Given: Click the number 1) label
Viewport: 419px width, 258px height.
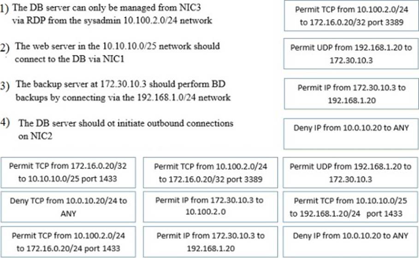Looking at the screenshot, I should point(5,9).
